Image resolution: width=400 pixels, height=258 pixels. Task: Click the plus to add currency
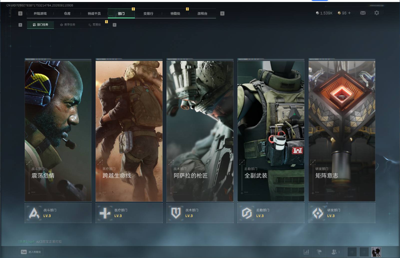(x=349, y=13)
